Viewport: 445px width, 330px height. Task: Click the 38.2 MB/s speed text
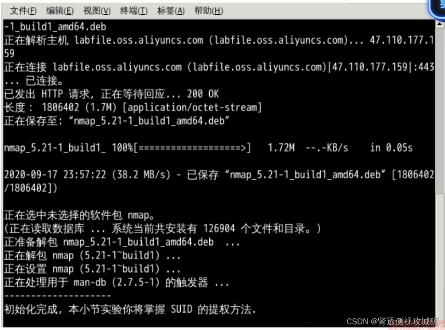pyautogui.click(x=141, y=175)
